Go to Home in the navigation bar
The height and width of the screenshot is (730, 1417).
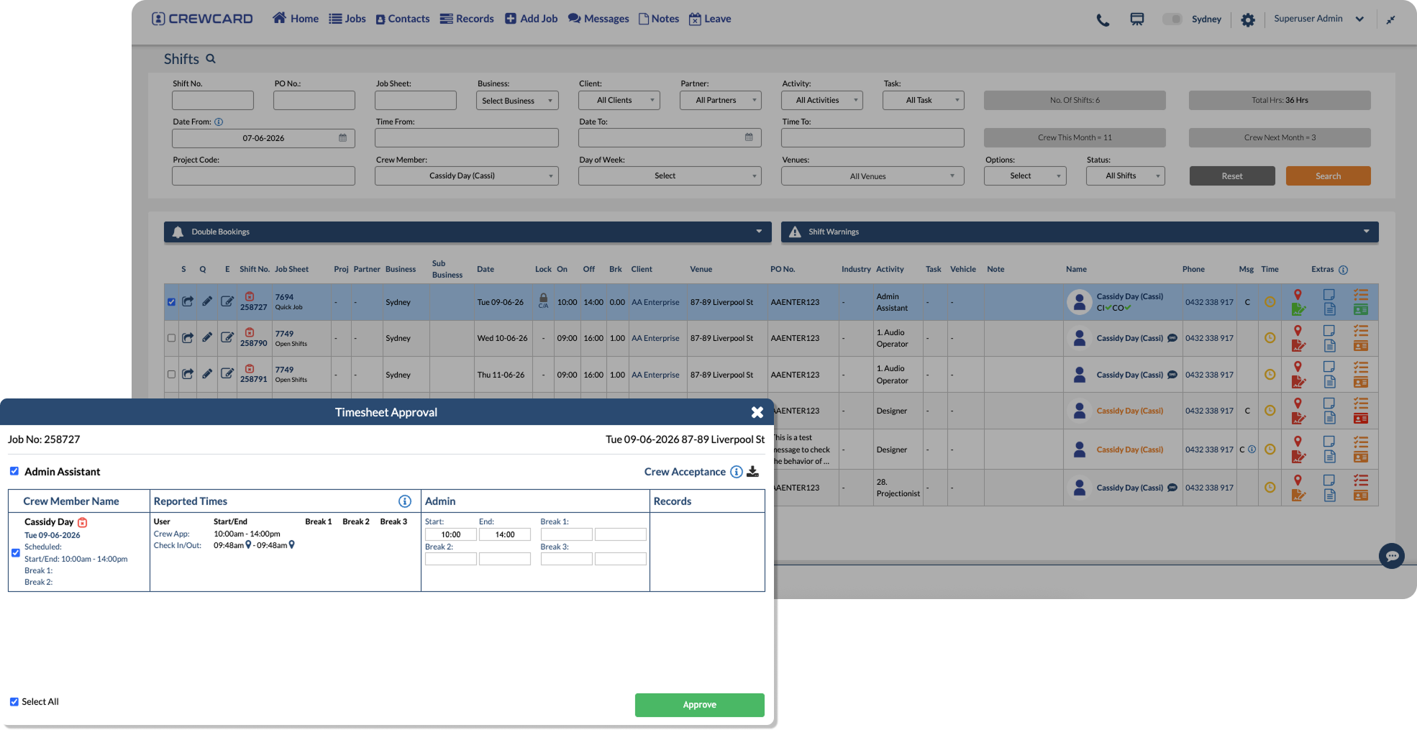(x=296, y=19)
